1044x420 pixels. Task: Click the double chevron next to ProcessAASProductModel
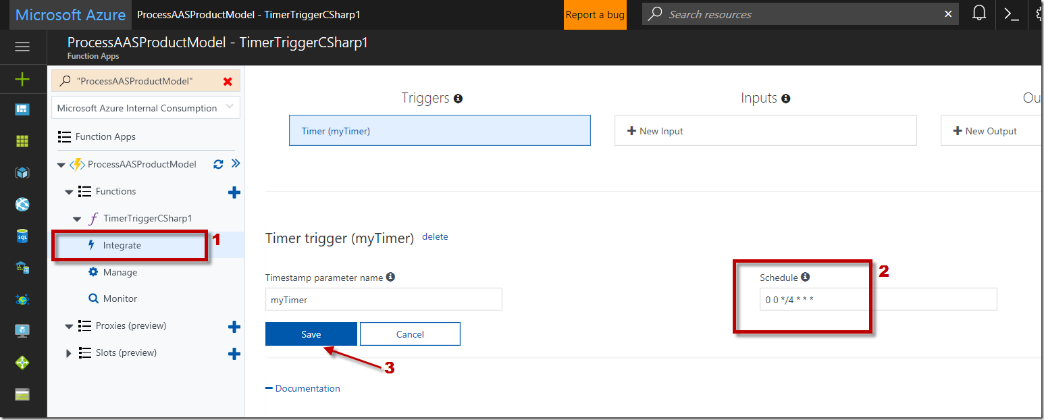[236, 163]
